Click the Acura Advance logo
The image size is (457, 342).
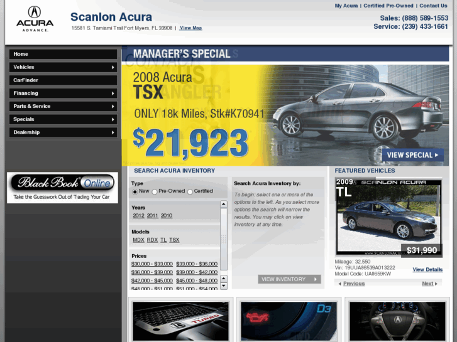[35, 19]
